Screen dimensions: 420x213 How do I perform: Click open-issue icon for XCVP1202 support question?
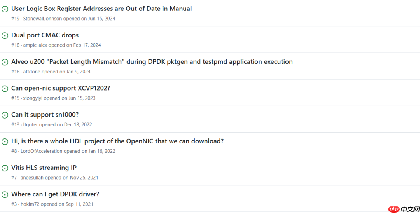click(5, 89)
